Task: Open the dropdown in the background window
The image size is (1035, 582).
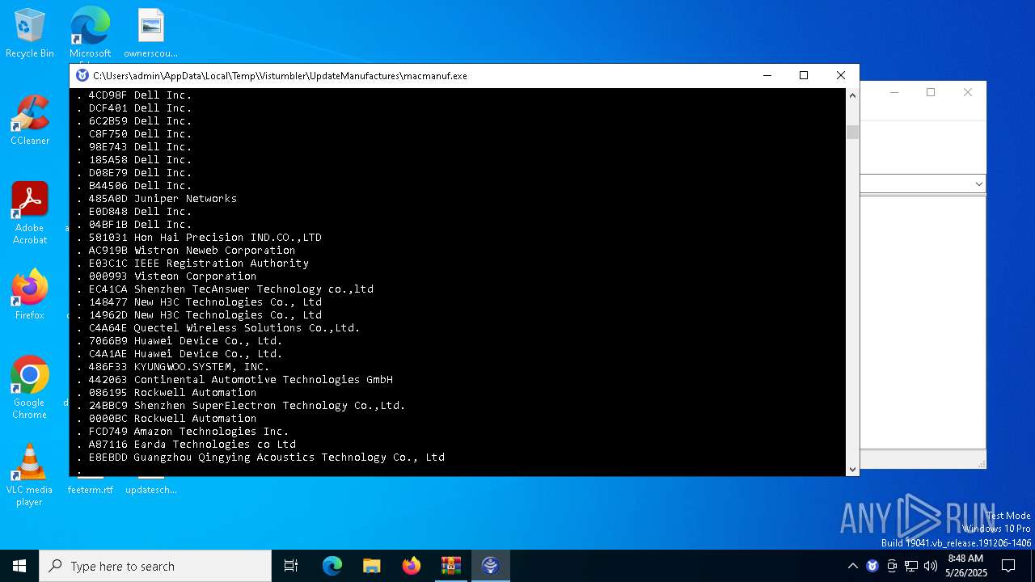Action: click(x=978, y=184)
